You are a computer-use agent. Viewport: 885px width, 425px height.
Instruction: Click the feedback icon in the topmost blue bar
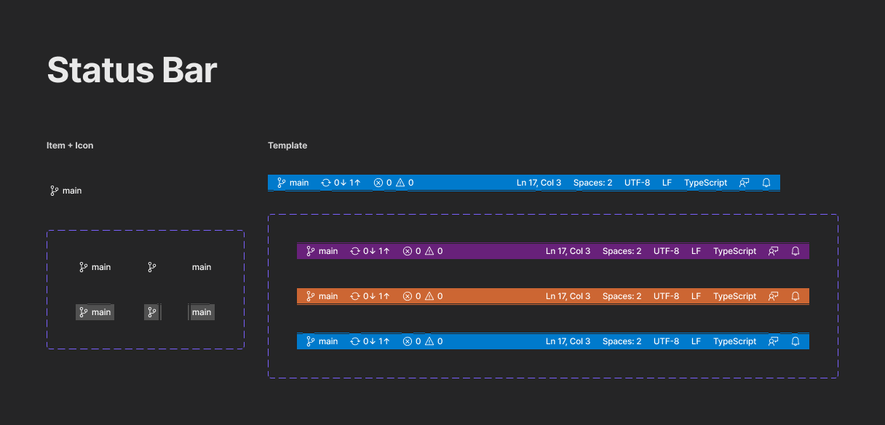point(744,183)
